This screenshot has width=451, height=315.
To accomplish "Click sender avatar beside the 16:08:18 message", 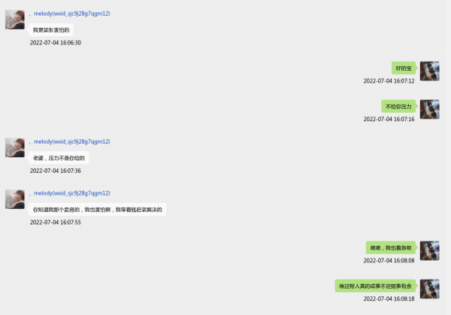I will coord(430,289).
